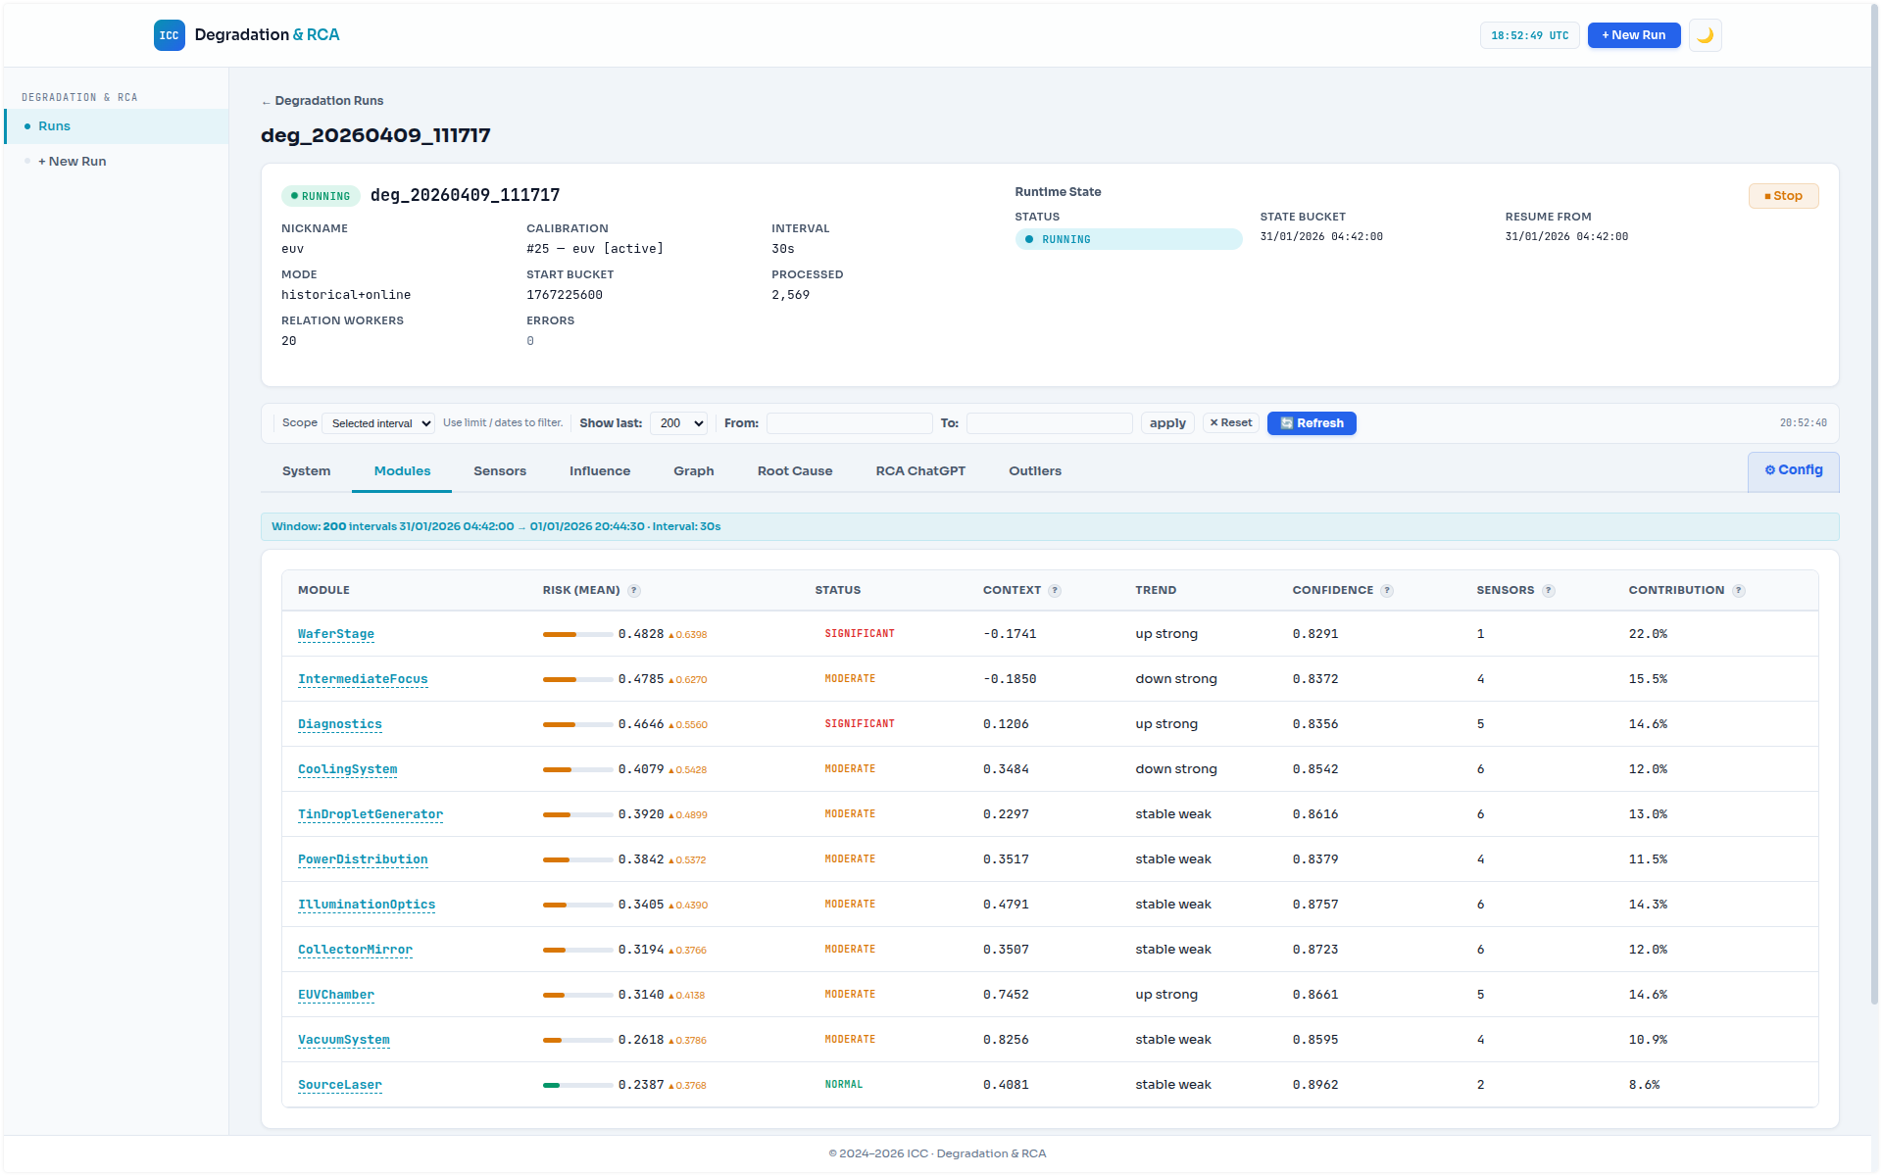Stop the running degradation run
The width and height of the screenshot is (1882, 1176).
click(x=1783, y=195)
